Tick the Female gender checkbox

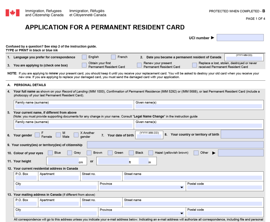[x=37, y=135]
